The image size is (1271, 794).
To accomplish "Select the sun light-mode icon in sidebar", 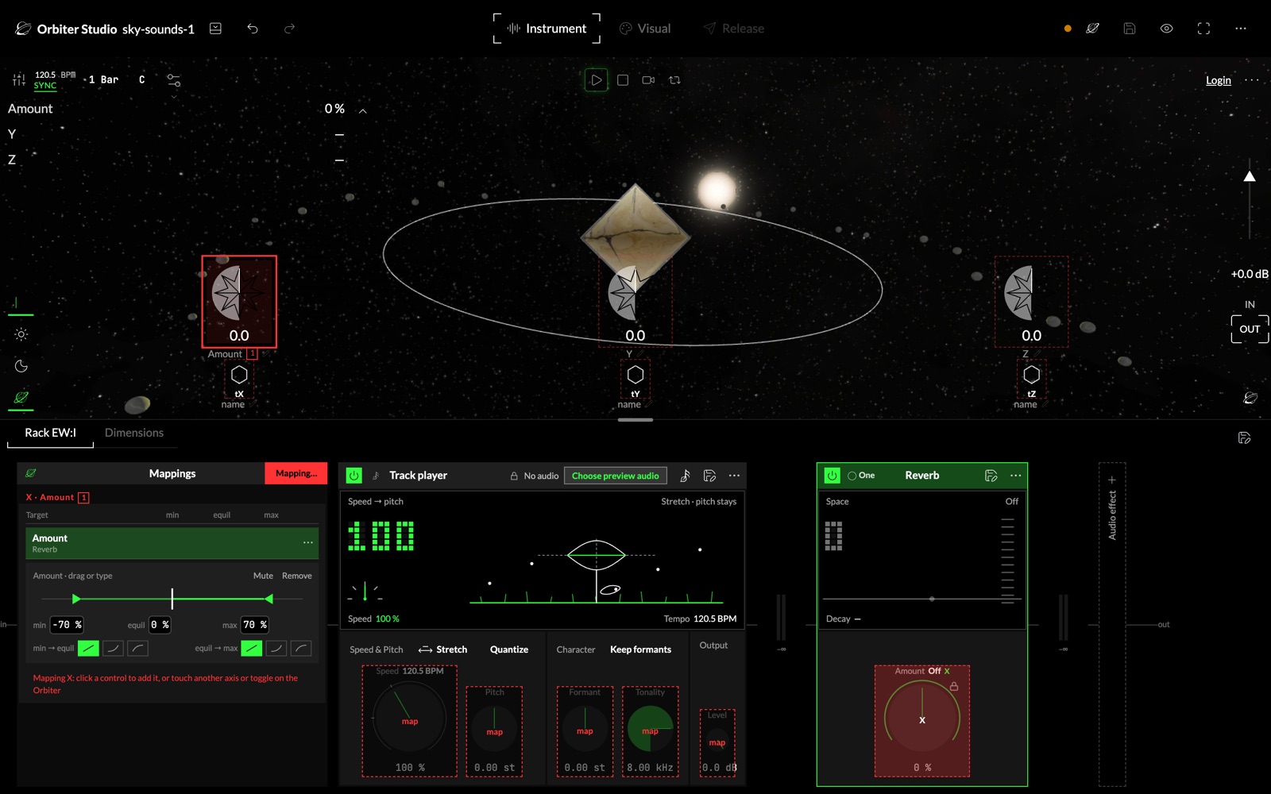I will click(x=21, y=334).
